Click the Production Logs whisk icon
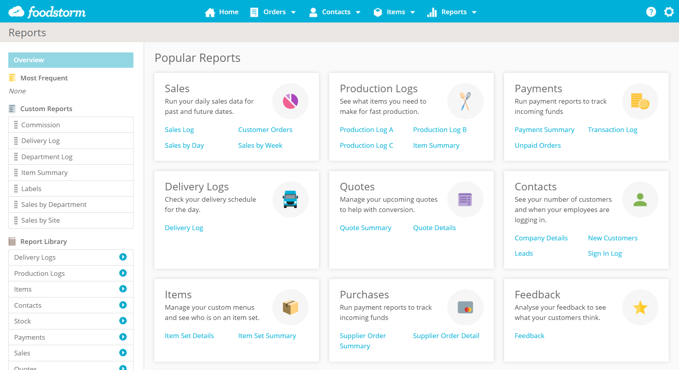This screenshot has width=679, height=370. click(465, 101)
